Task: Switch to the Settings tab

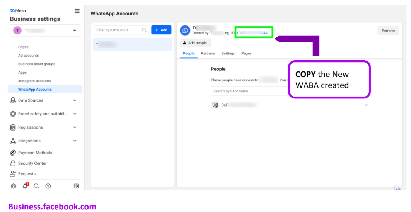Action: 228,53
